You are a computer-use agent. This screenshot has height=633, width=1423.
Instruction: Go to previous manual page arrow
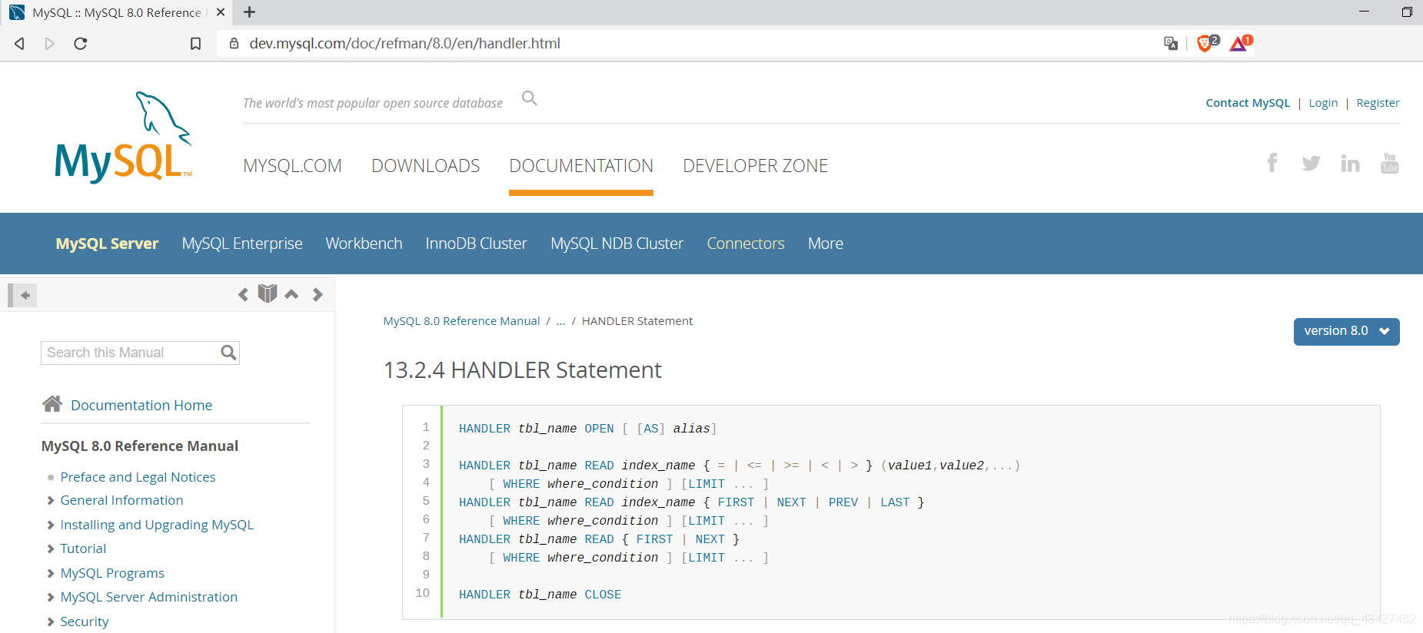point(243,294)
